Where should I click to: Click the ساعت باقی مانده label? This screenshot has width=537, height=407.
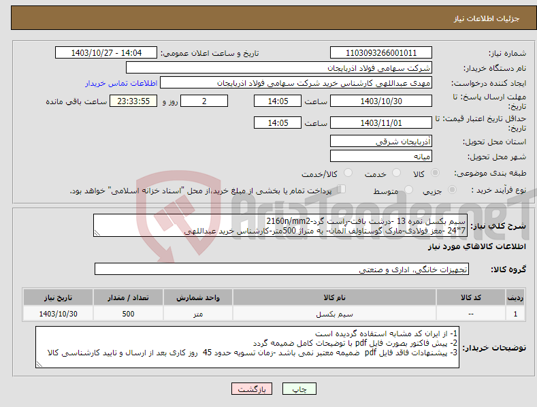[x=76, y=101]
